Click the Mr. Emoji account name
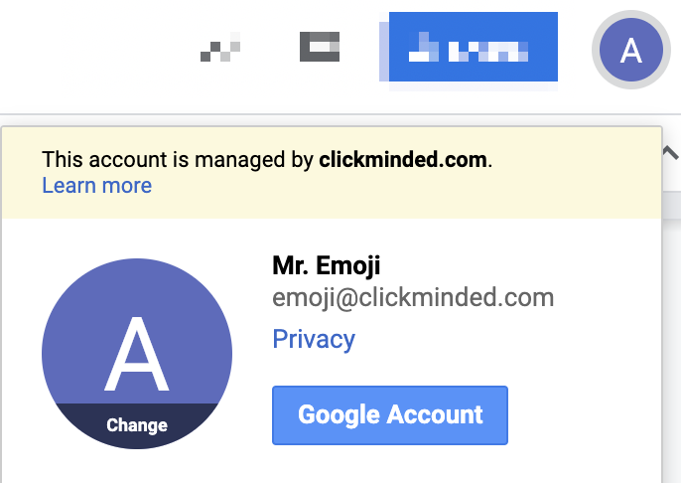Viewport: 681px width, 483px height. (327, 266)
